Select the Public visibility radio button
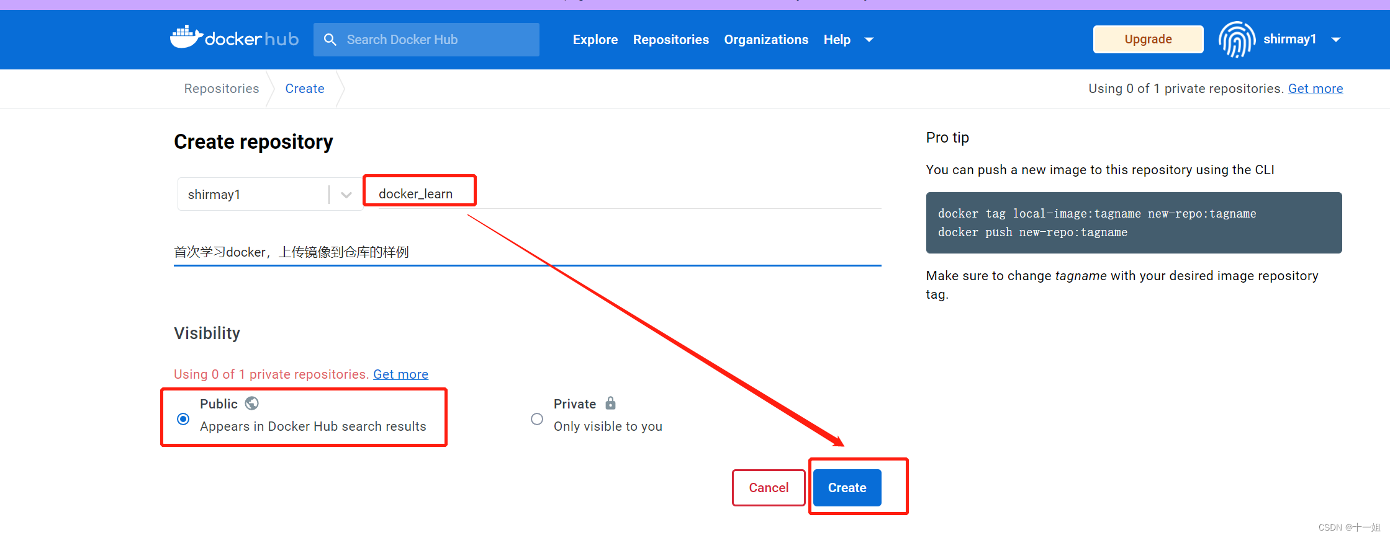Image resolution: width=1390 pixels, height=538 pixels. pyautogui.click(x=183, y=419)
